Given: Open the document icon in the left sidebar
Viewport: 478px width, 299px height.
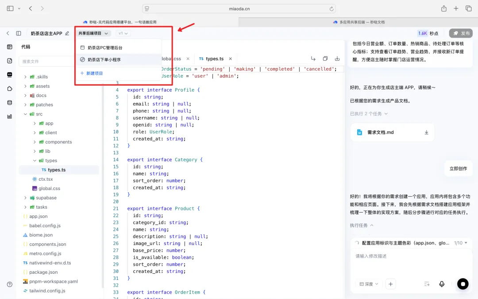Looking at the screenshot, I should pyautogui.click(x=10, y=61).
